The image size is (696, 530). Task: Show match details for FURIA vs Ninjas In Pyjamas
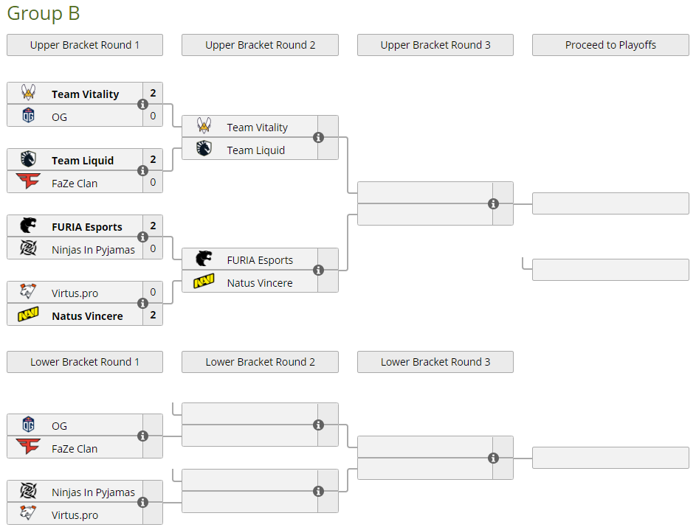click(143, 237)
